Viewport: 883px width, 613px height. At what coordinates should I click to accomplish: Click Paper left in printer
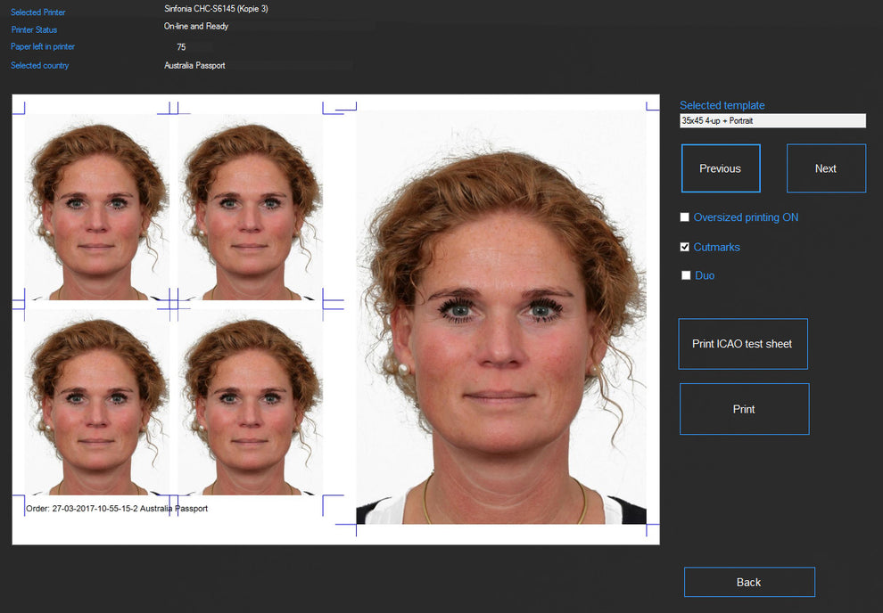(44, 46)
